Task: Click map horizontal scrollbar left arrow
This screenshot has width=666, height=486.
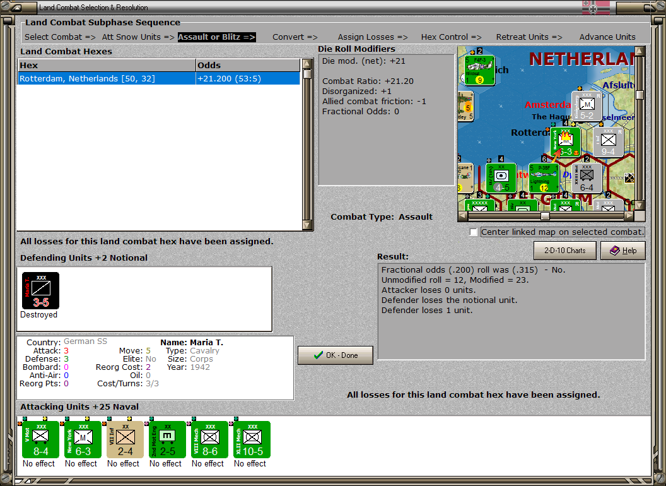Action: click(x=462, y=216)
